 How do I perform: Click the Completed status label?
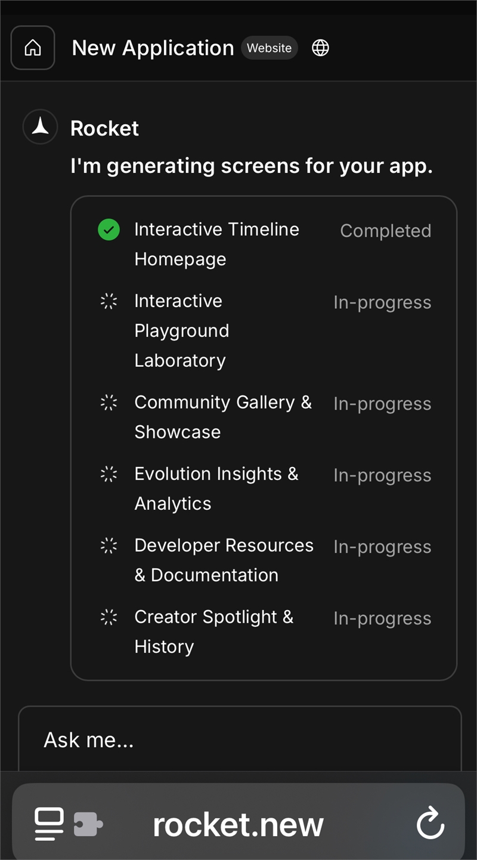(x=386, y=231)
